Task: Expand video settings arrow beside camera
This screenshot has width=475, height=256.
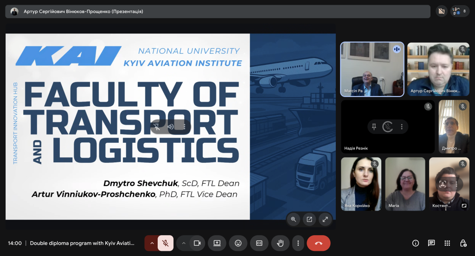Action: pos(184,243)
